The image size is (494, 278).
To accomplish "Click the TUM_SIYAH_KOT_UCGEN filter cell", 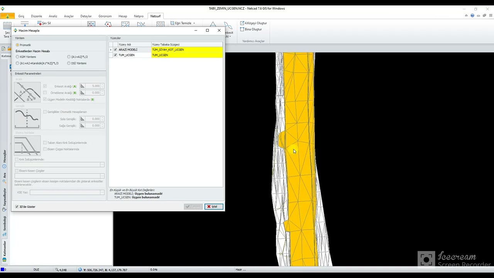I will [x=187, y=50].
